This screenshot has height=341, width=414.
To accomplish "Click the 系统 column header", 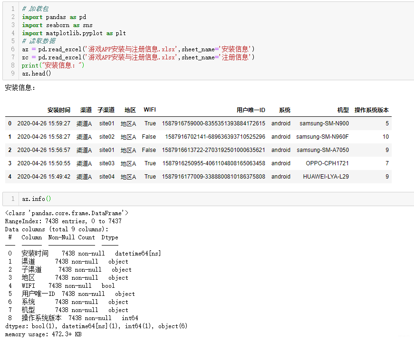I will tap(285, 110).
